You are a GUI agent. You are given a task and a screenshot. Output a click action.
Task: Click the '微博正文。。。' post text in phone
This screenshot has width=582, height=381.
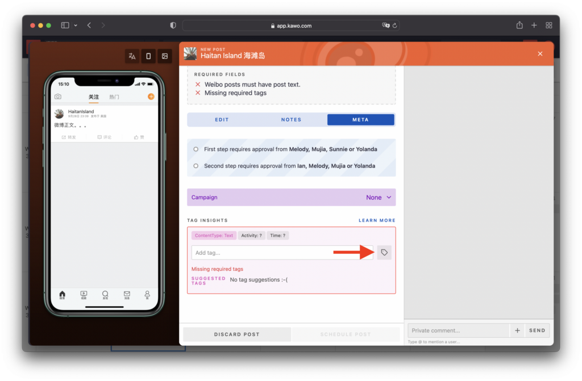(70, 125)
